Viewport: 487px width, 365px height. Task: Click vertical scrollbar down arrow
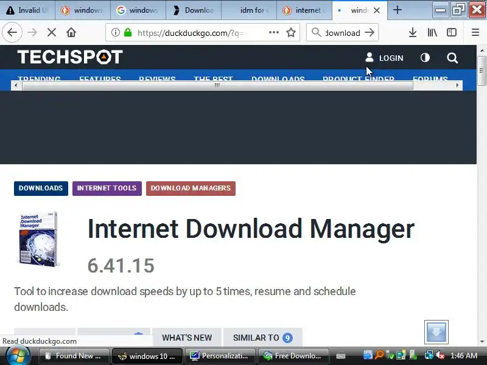[482, 342]
